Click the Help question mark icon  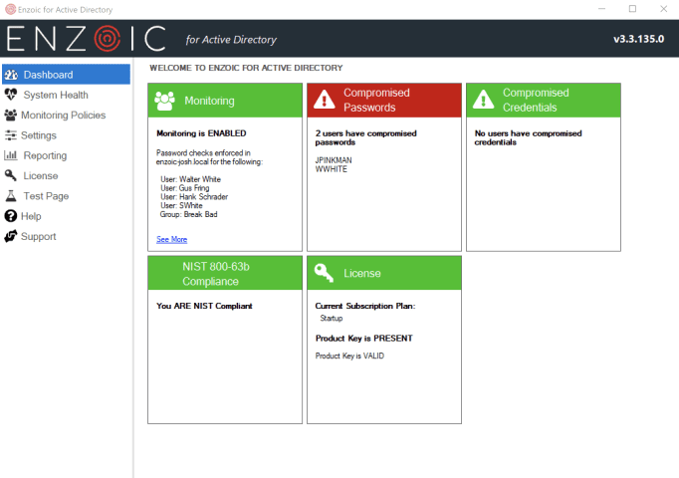(x=11, y=216)
